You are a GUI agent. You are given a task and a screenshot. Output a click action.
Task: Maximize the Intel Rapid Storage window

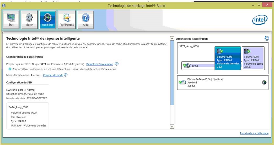(259, 5)
